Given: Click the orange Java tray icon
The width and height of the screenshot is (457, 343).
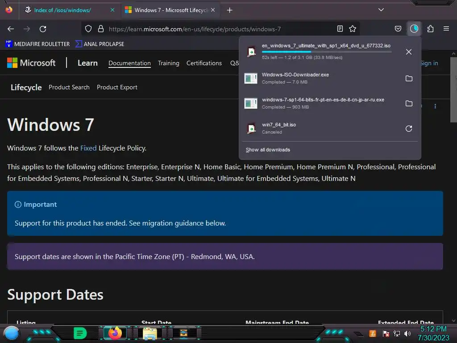Looking at the screenshot, I should 372,333.
